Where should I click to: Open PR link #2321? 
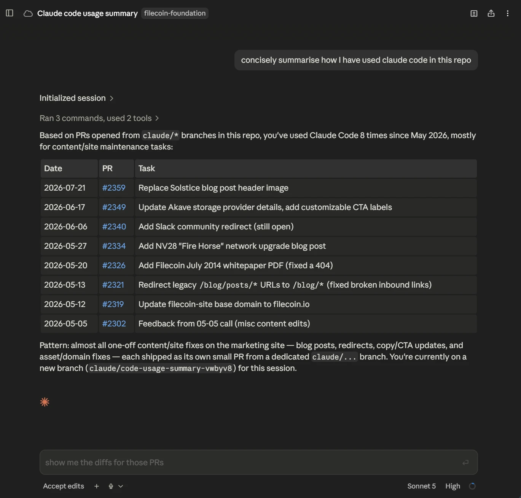tap(113, 285)
